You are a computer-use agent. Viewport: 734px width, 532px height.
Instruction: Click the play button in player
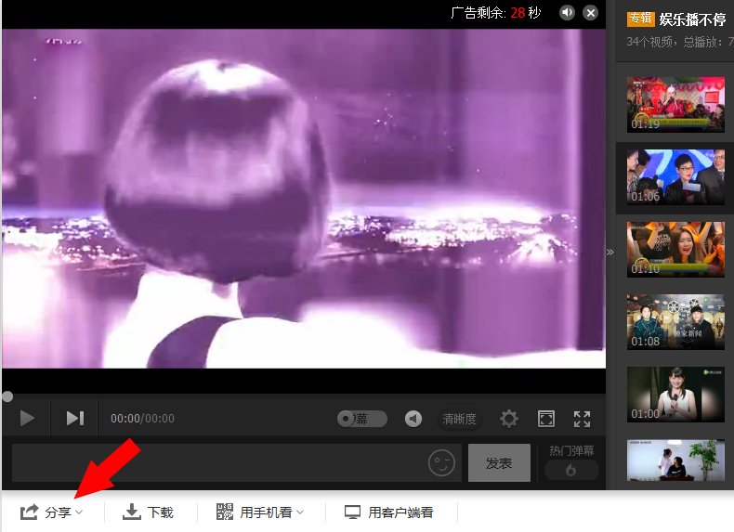(x=27, y=419)
